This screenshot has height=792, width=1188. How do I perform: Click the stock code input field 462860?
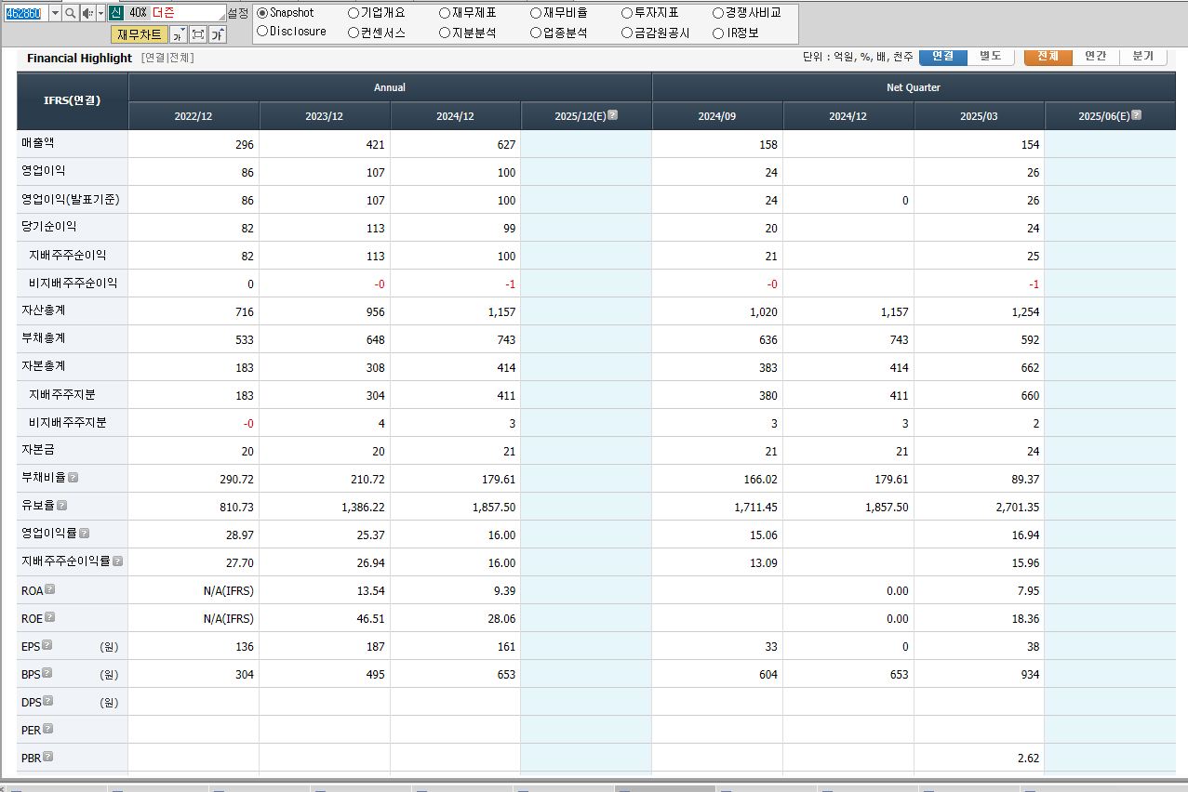coord(26,13)
